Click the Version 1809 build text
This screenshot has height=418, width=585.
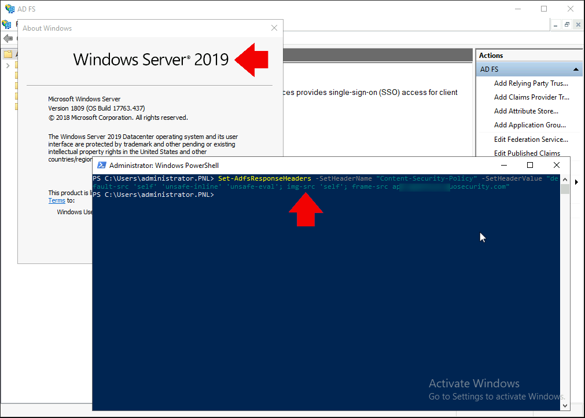[97, 108]
